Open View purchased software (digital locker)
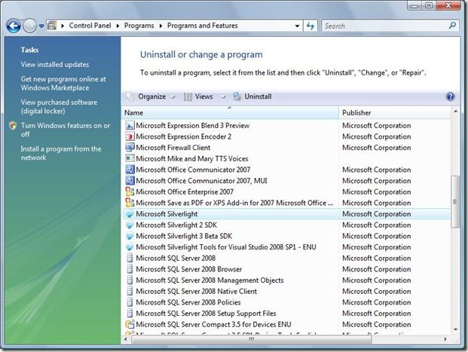This screenshot has height=352, width=468. point(59,106)
